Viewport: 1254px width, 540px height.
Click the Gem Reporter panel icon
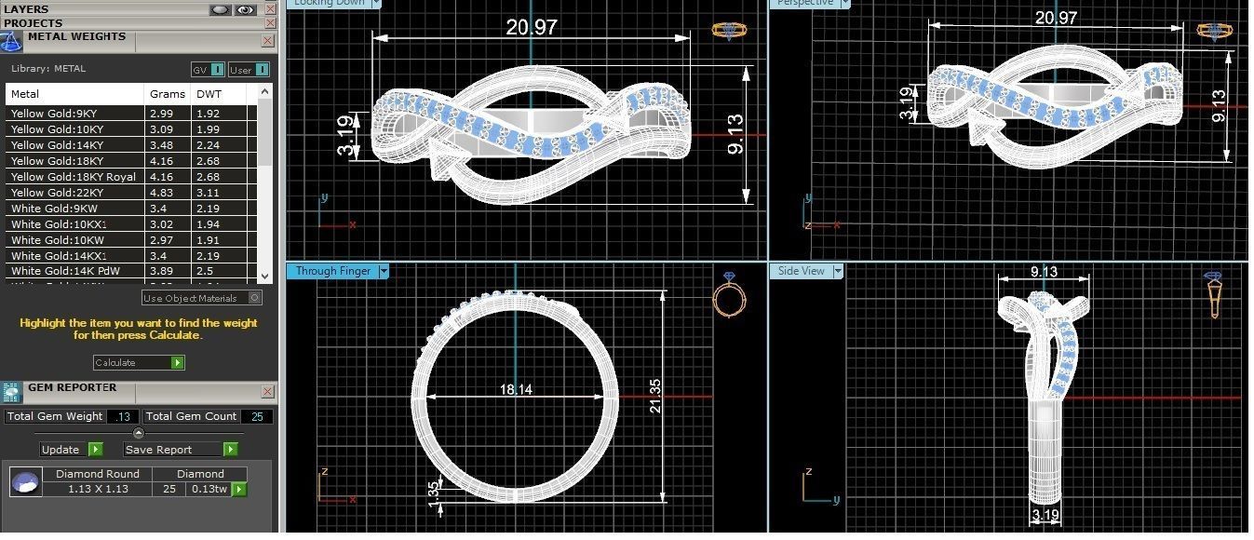pyautogui.click(x=11, y=391)
